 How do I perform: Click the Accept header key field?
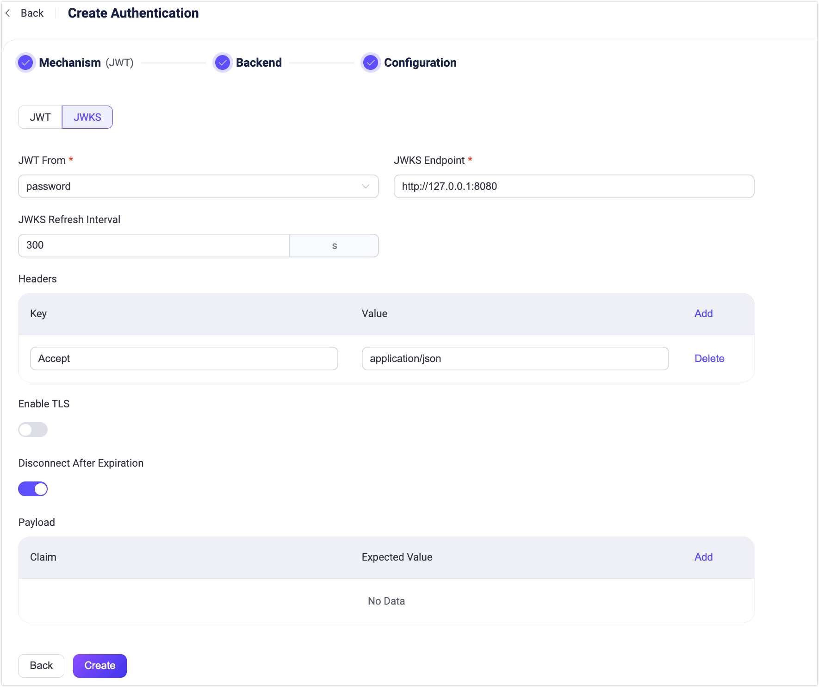pyautogui.click(x=184, y=358)
